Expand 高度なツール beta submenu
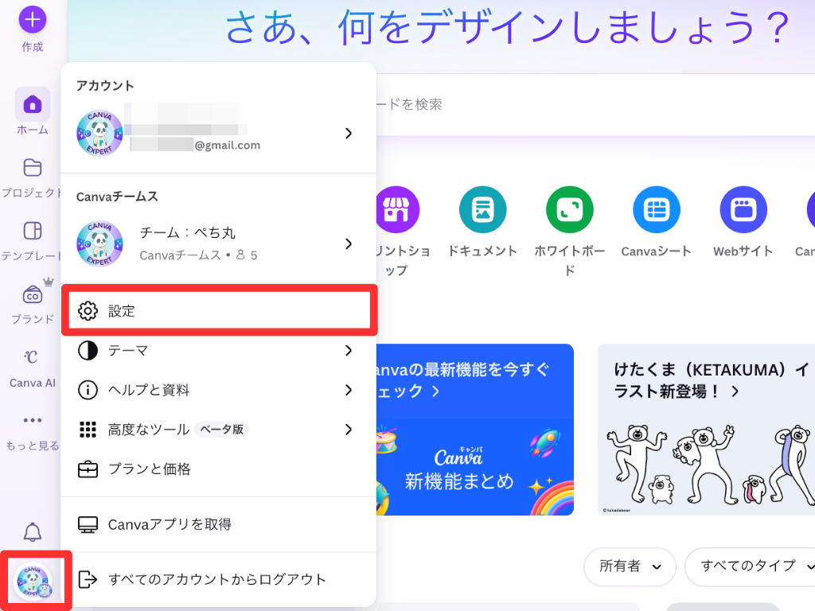Image resolution: width=815 pixels, height=611 pixels. point(216,430)
